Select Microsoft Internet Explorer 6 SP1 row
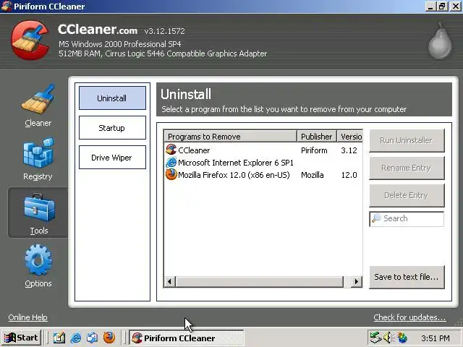 tap(263, 163)
